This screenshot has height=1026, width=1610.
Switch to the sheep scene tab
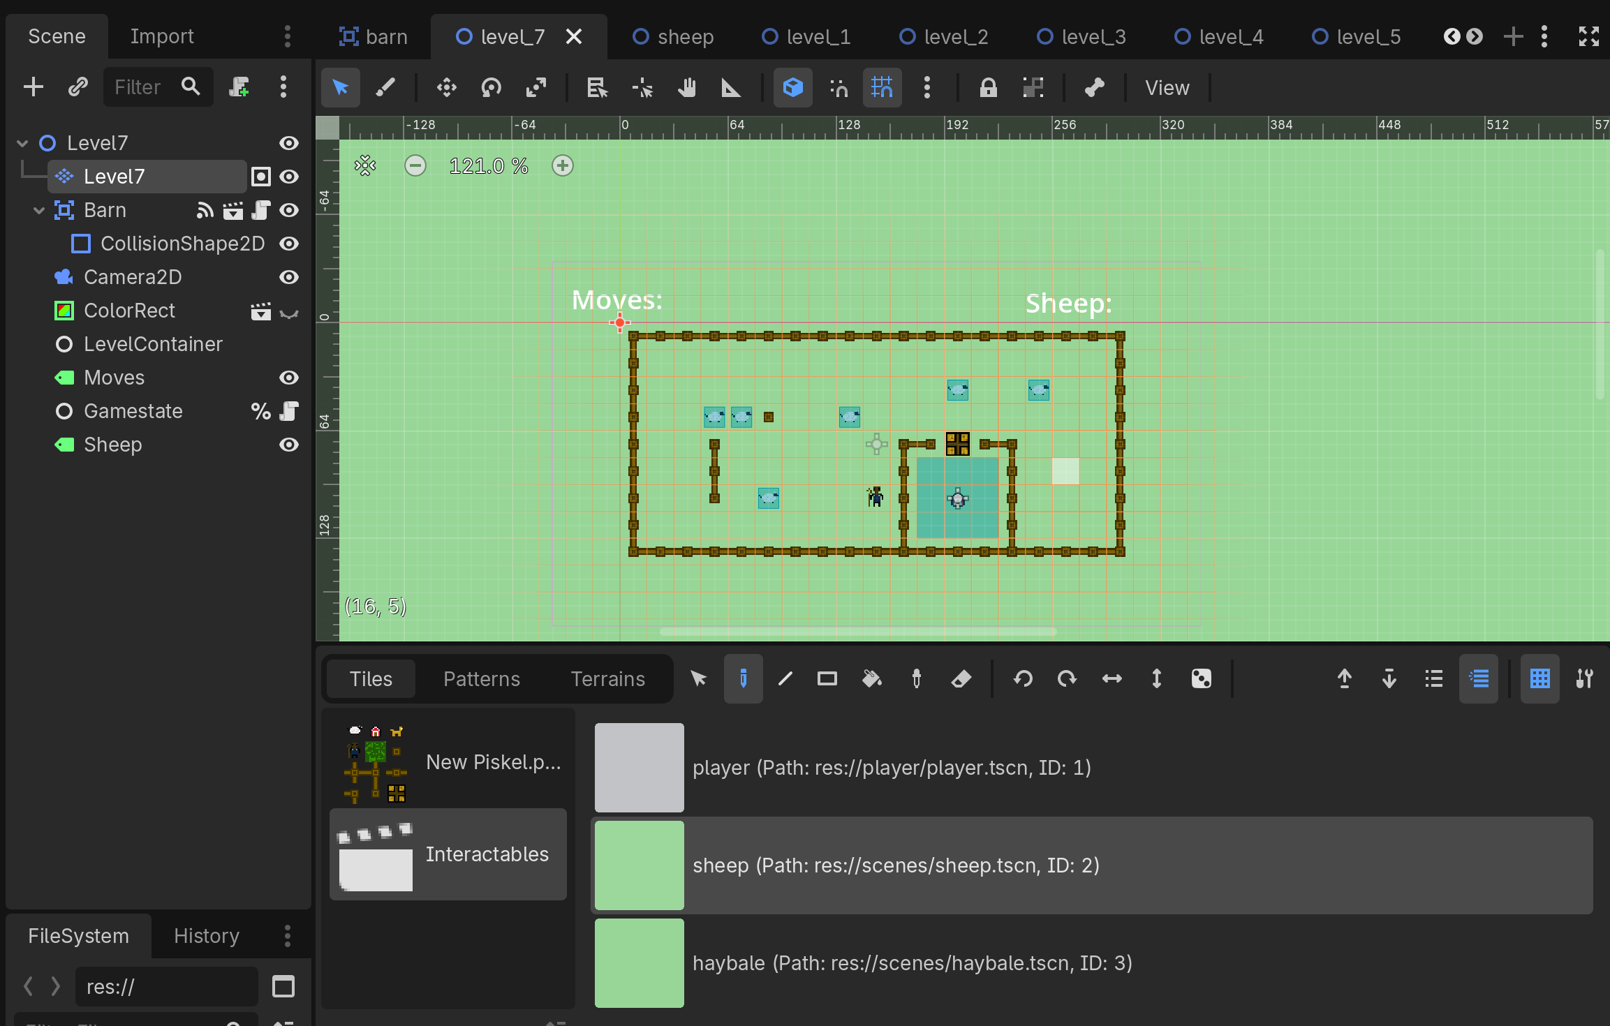tap(673, 36)
